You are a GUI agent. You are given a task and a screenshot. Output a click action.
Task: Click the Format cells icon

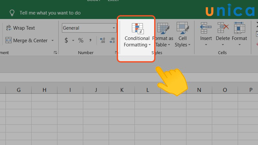coord(239,29)
